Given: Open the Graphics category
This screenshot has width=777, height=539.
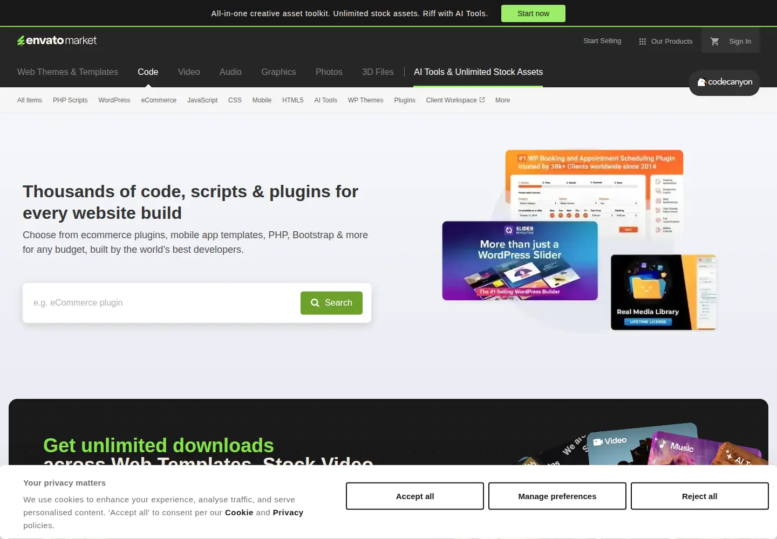Looking at the screenshot, I should click(x=278, y=72).
